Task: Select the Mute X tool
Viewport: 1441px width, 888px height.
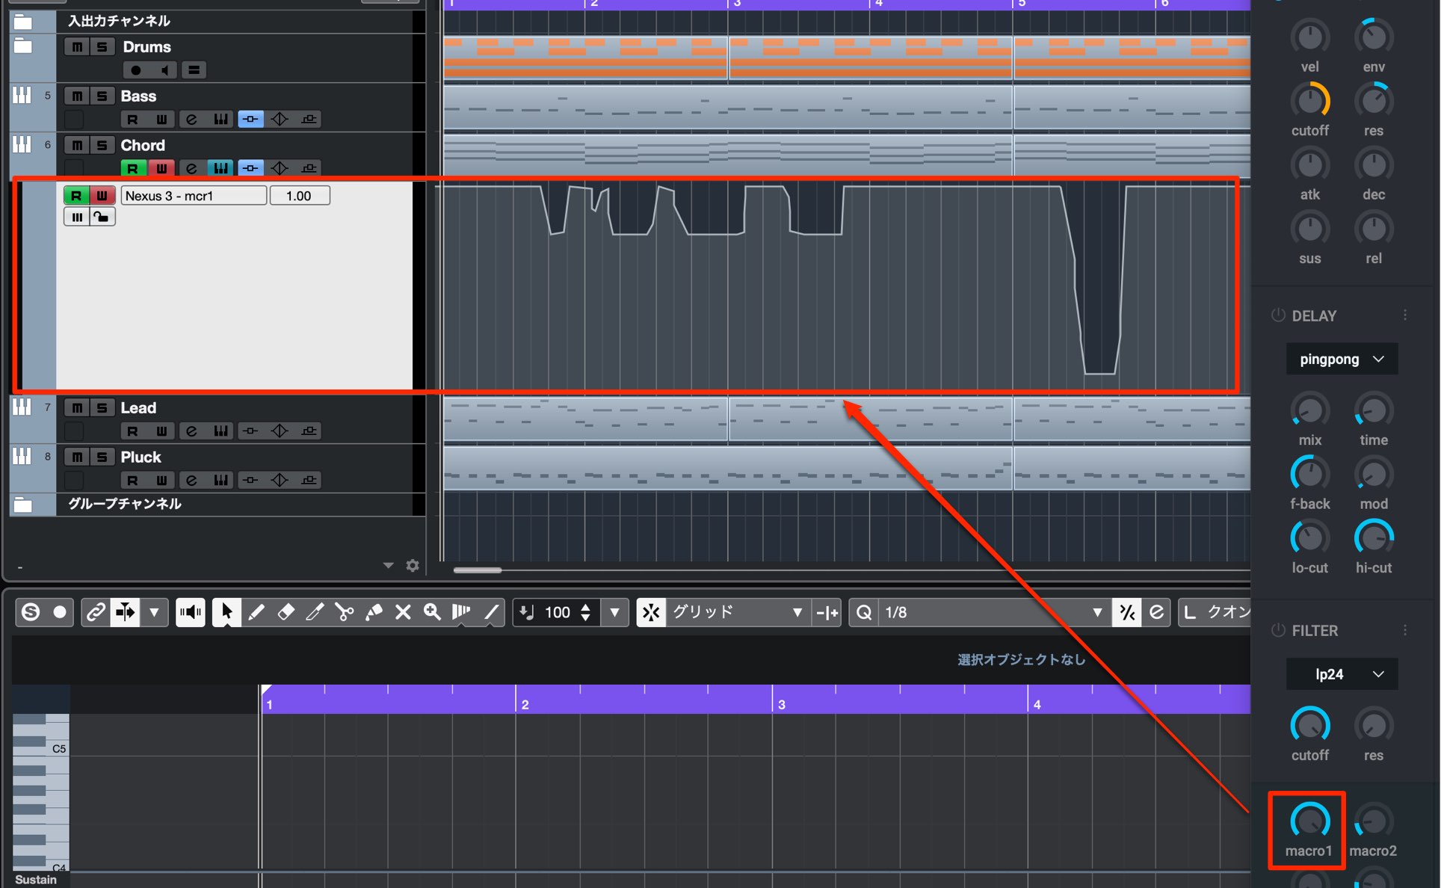Action: (x=403, y=612)
